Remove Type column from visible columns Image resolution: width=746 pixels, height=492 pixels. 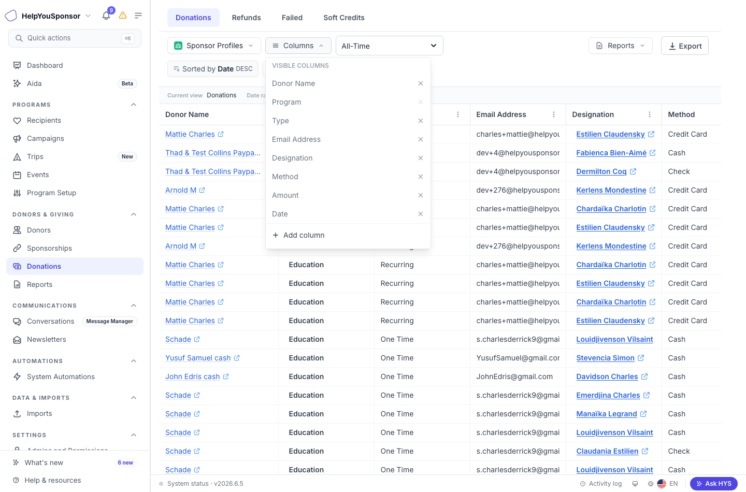421,121
